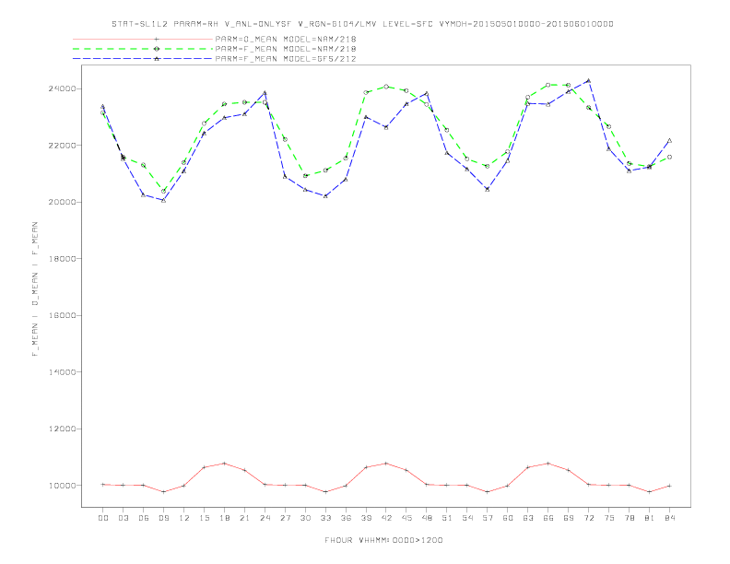Image resolution: width=730 pixels, height=564 pixels.
Task: Click x-axis tick label 42
Action: (386, 518)
